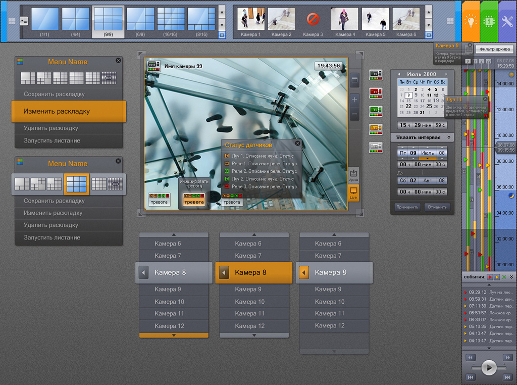This screenshot has width=517, height=385.
Task: Skip to next with the step-forward button
Action: pyautogui.click(x=507, y=377)
